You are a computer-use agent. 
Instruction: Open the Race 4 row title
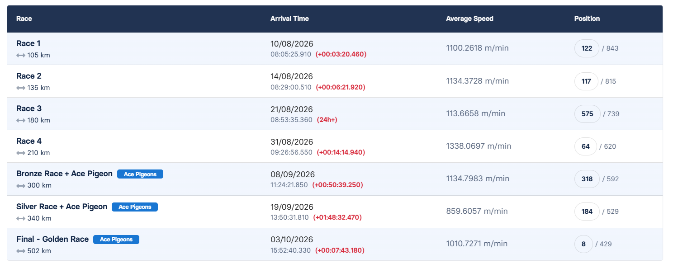[x=29, y=141]
